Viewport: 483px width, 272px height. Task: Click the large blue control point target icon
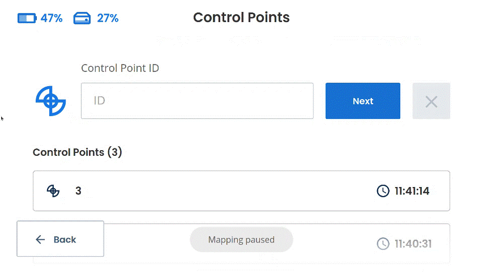tap(51, 101)
